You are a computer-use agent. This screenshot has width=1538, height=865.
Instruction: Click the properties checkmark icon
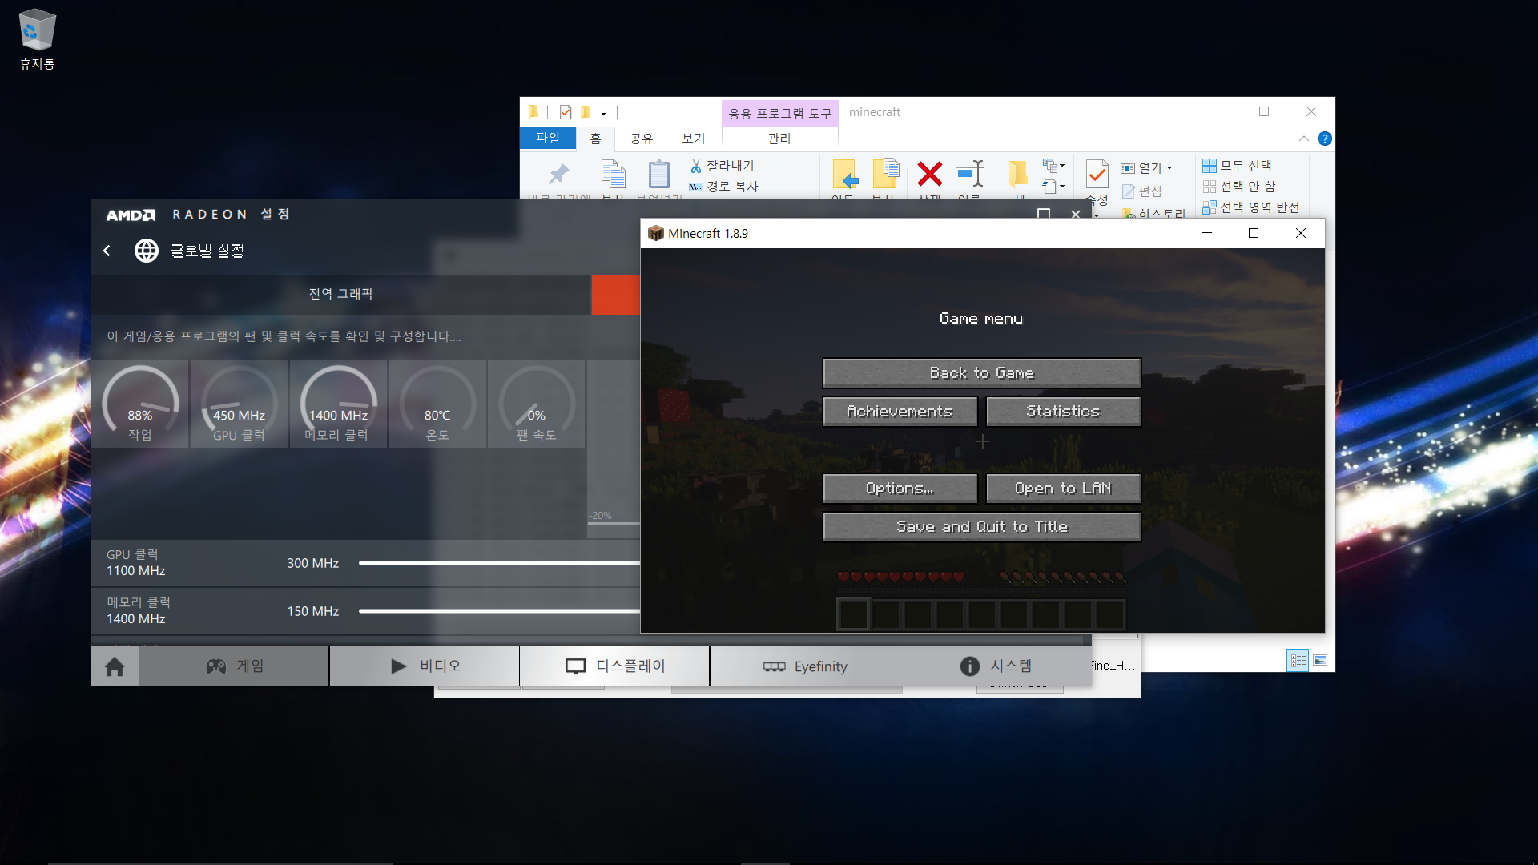[1097, 174]
